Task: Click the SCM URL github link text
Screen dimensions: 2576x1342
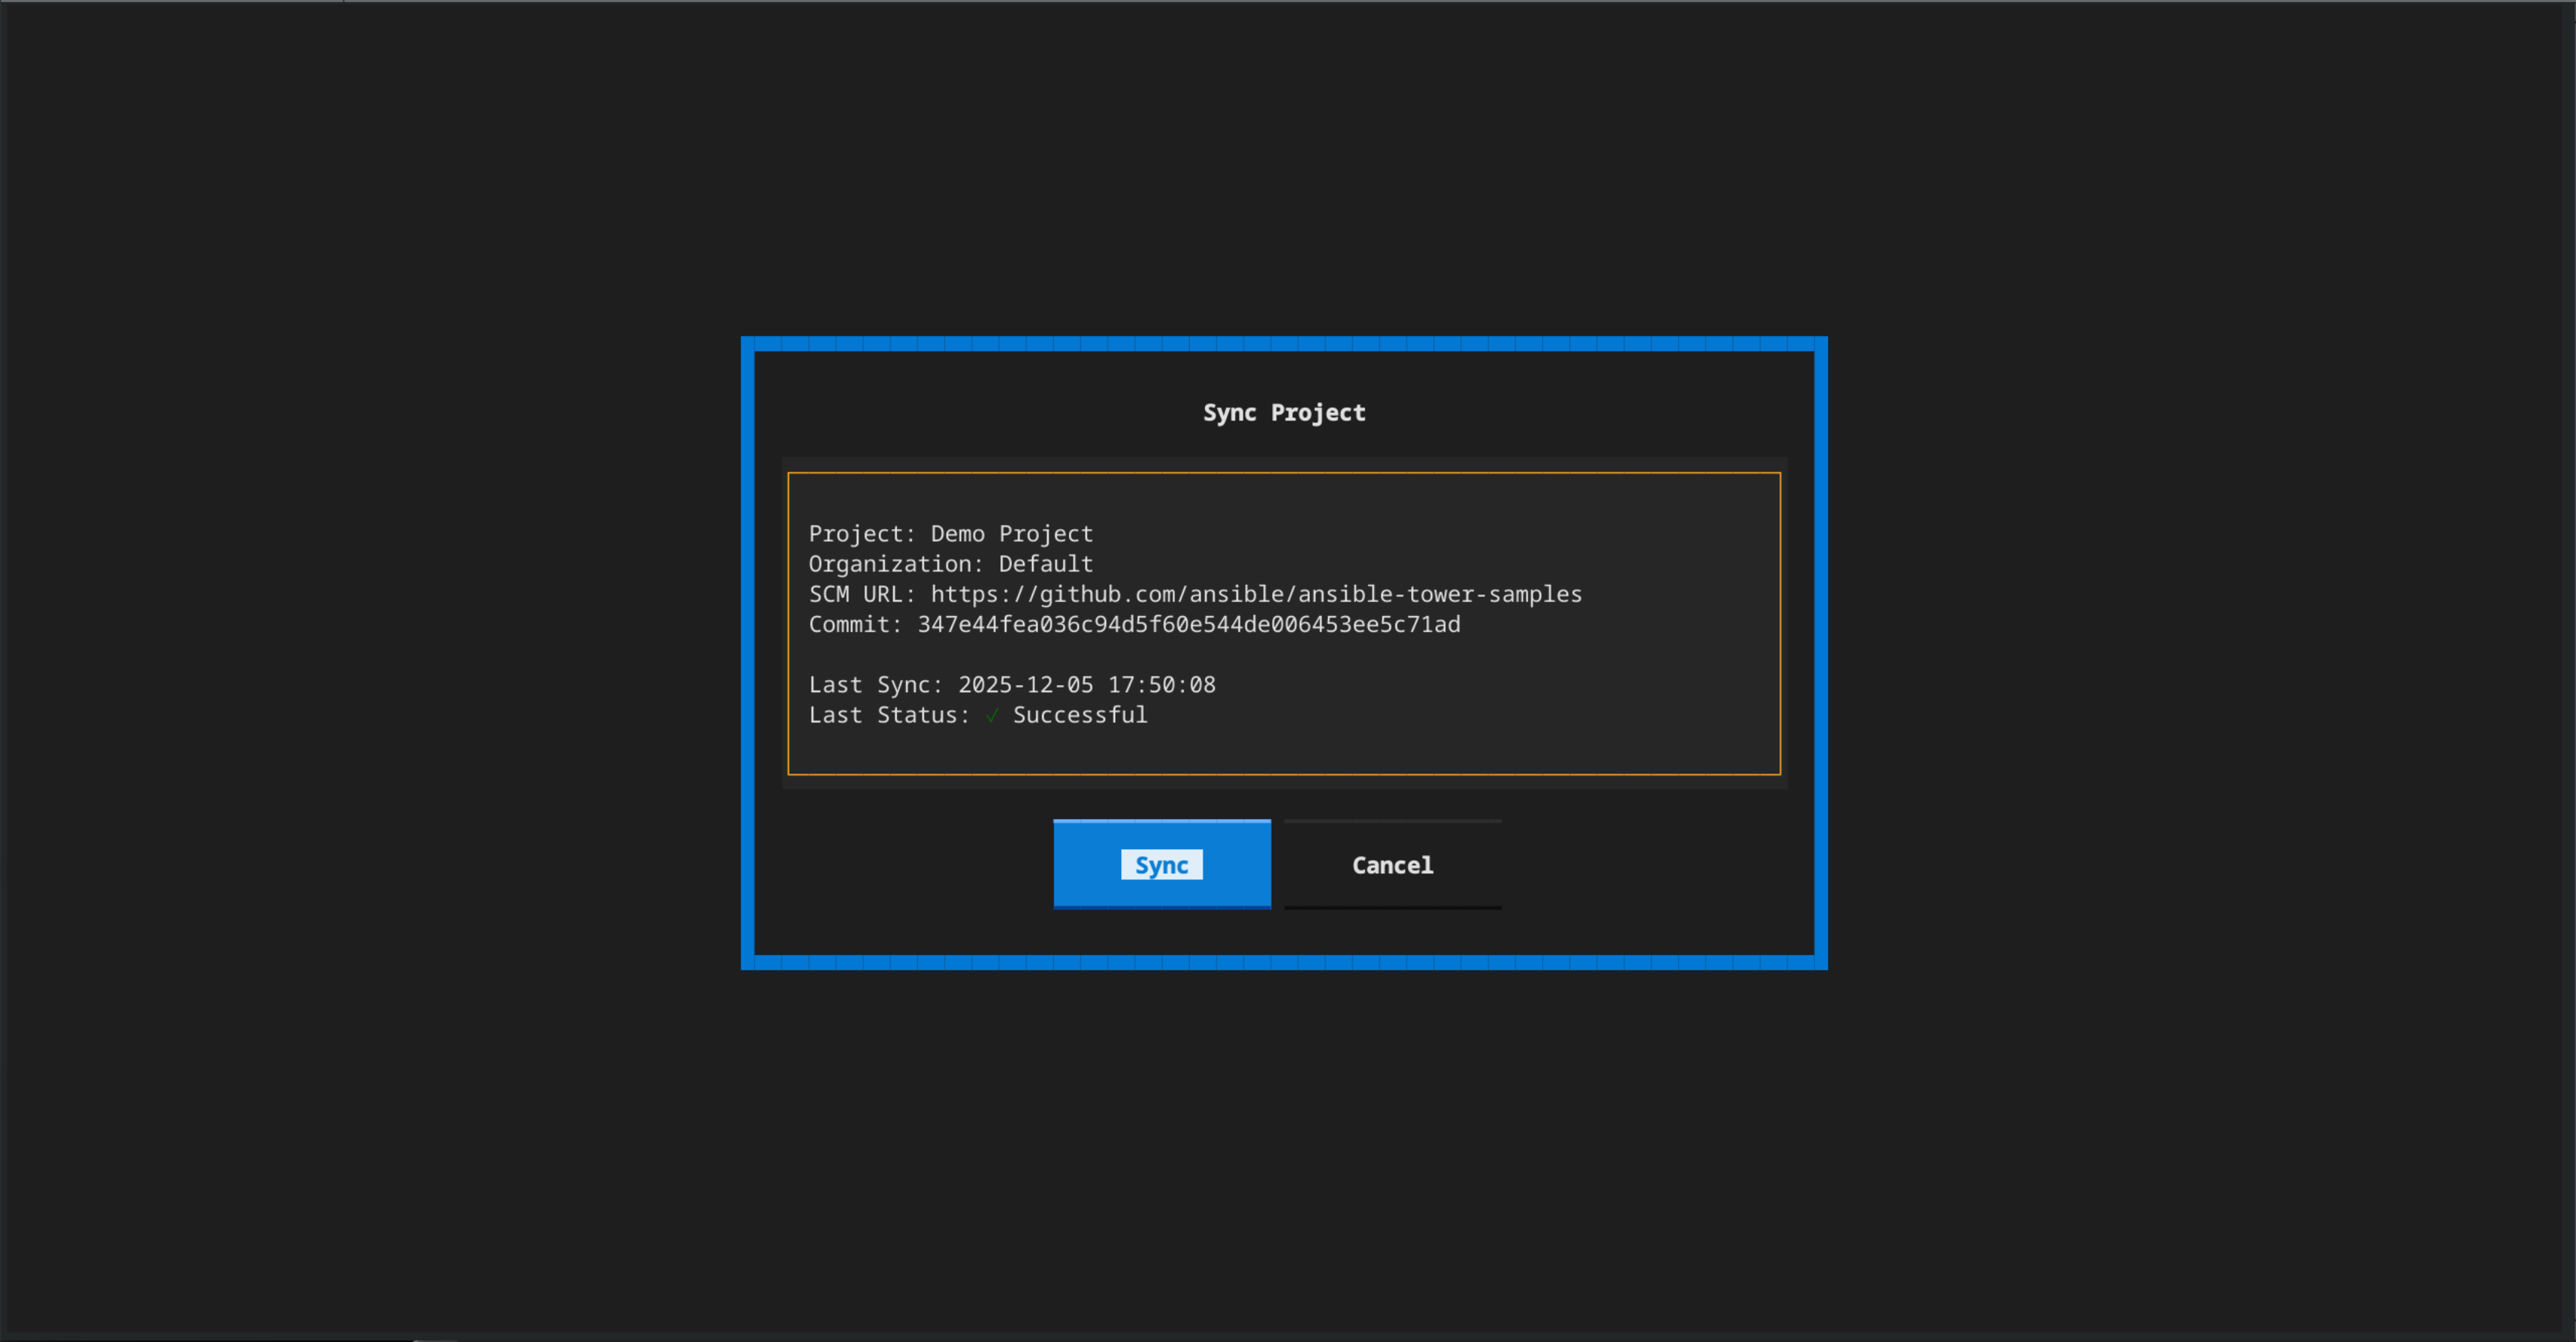Action: pos(1256,594)
